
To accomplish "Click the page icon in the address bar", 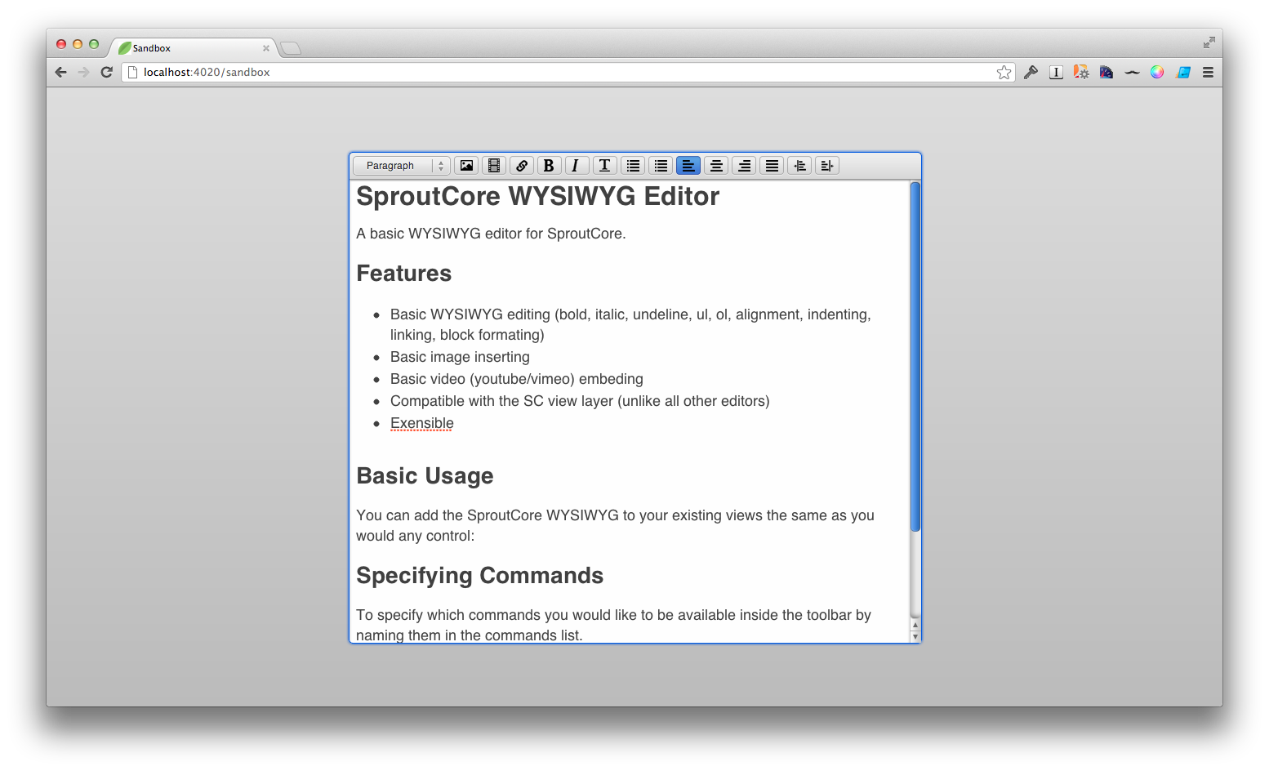I will click(x=132, y=72).
